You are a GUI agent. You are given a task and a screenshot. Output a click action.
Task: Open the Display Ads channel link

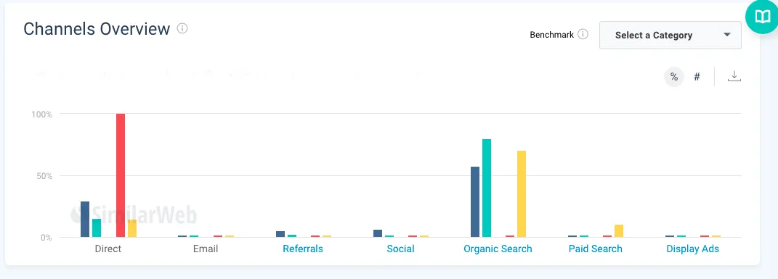coord(693,249)
